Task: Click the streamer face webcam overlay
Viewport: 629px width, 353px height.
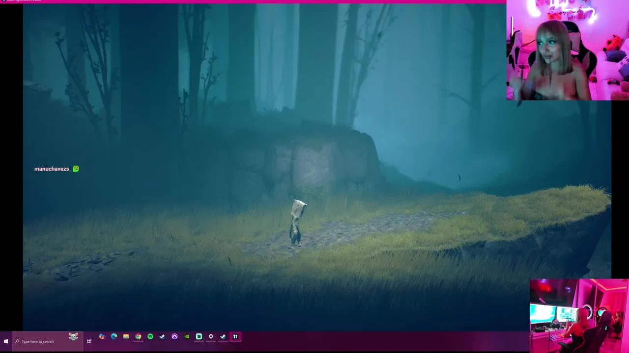Action: pos(568,50)
